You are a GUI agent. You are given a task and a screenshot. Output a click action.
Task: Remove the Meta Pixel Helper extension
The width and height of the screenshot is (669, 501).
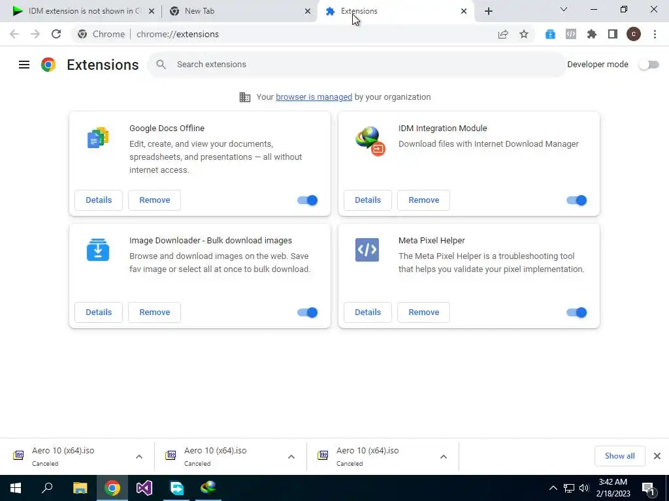423,312
